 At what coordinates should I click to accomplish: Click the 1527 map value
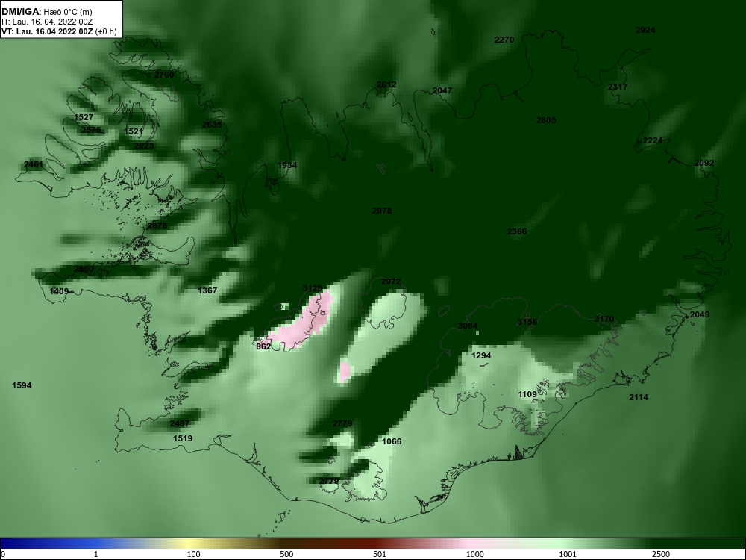tap(84, 118)
